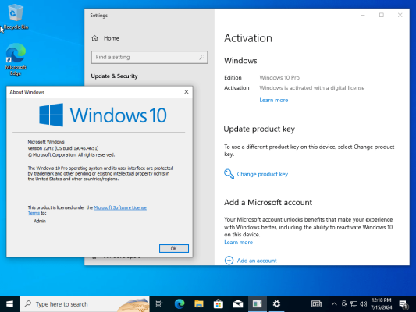The width and height of the screenshot is (416, 312).
Task: Click the Home icon in Settings
Action: click(x=94, y=38)
